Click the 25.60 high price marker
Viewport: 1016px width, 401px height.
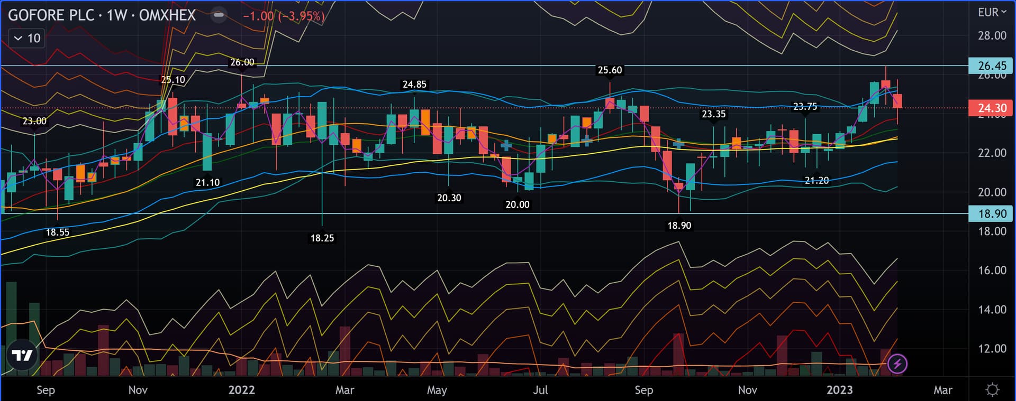coord(610,70)
